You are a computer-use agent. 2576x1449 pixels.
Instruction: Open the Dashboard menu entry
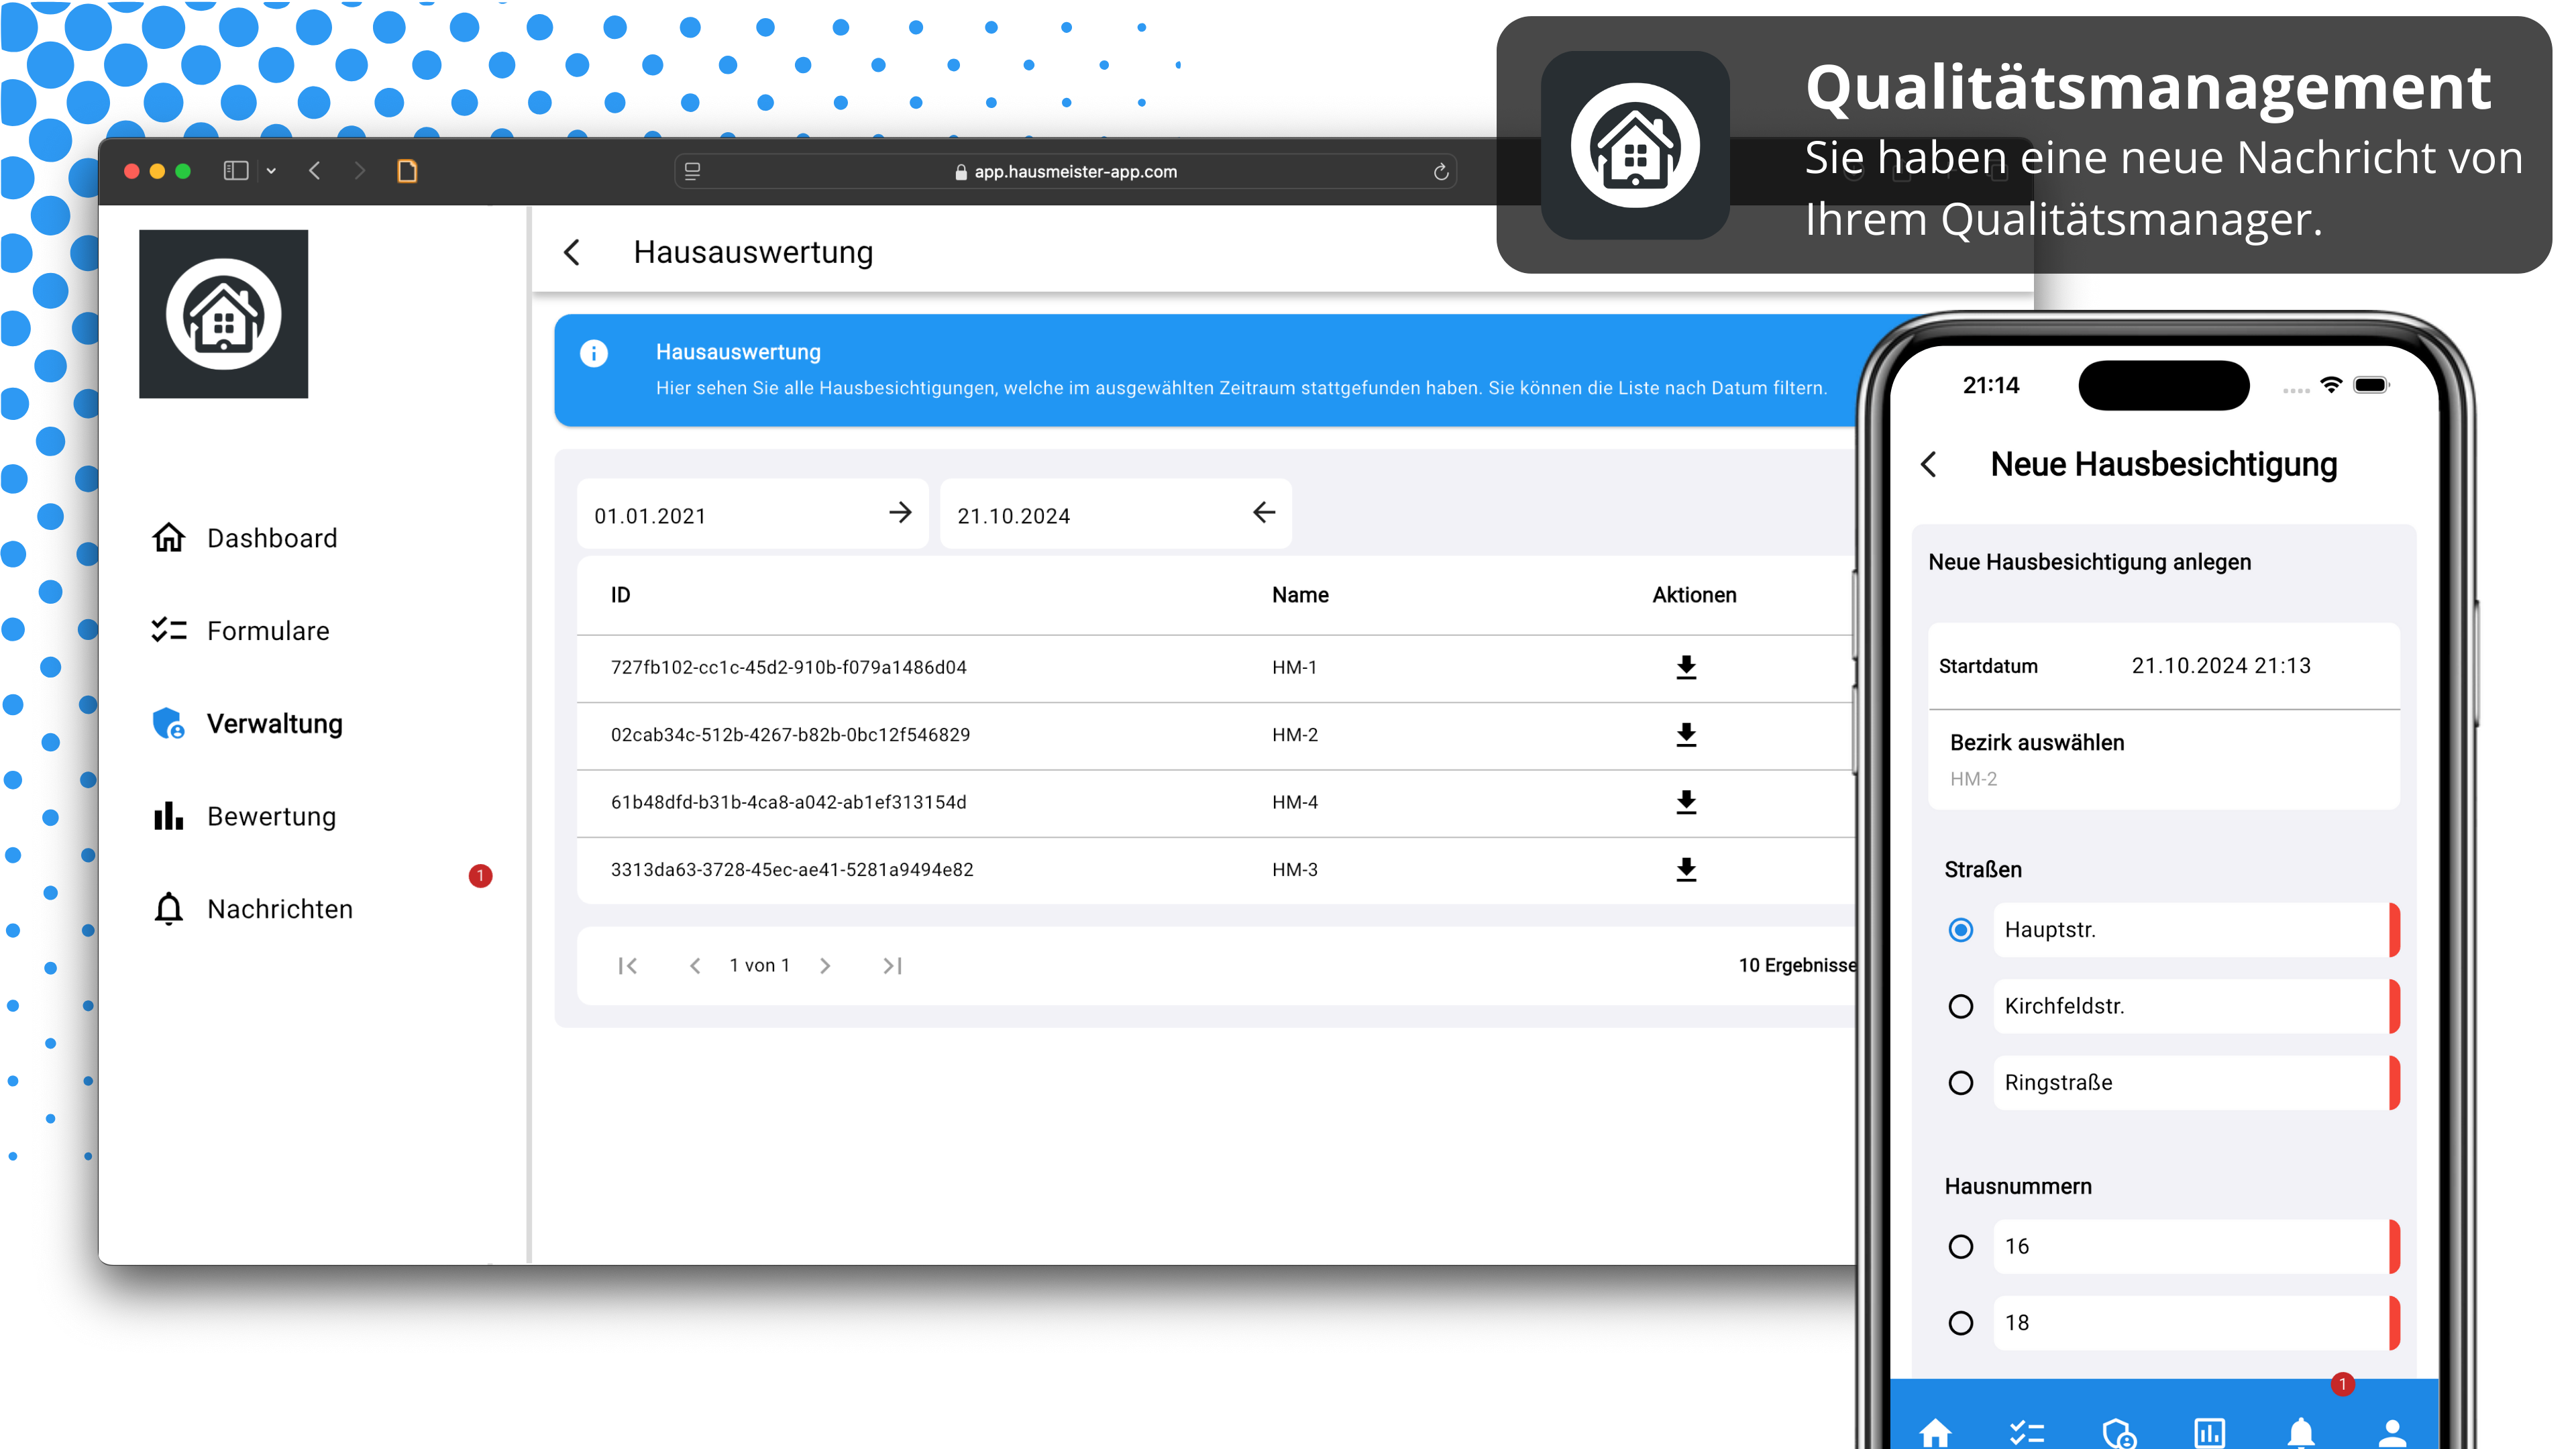click(272, 537)
